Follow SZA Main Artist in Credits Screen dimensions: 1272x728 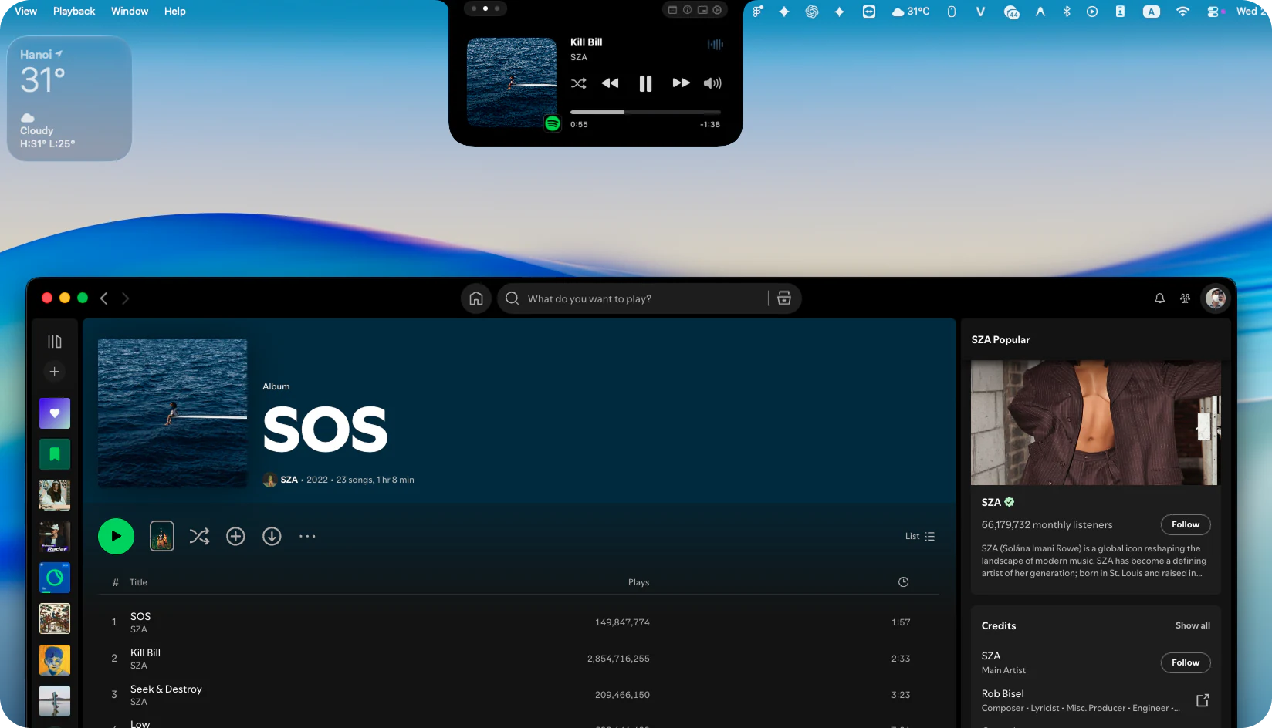(x=1186, y=662)
